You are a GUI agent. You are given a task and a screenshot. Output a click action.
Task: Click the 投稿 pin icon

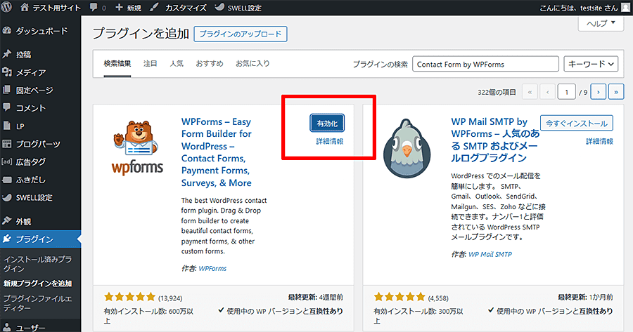coord(6,54)
